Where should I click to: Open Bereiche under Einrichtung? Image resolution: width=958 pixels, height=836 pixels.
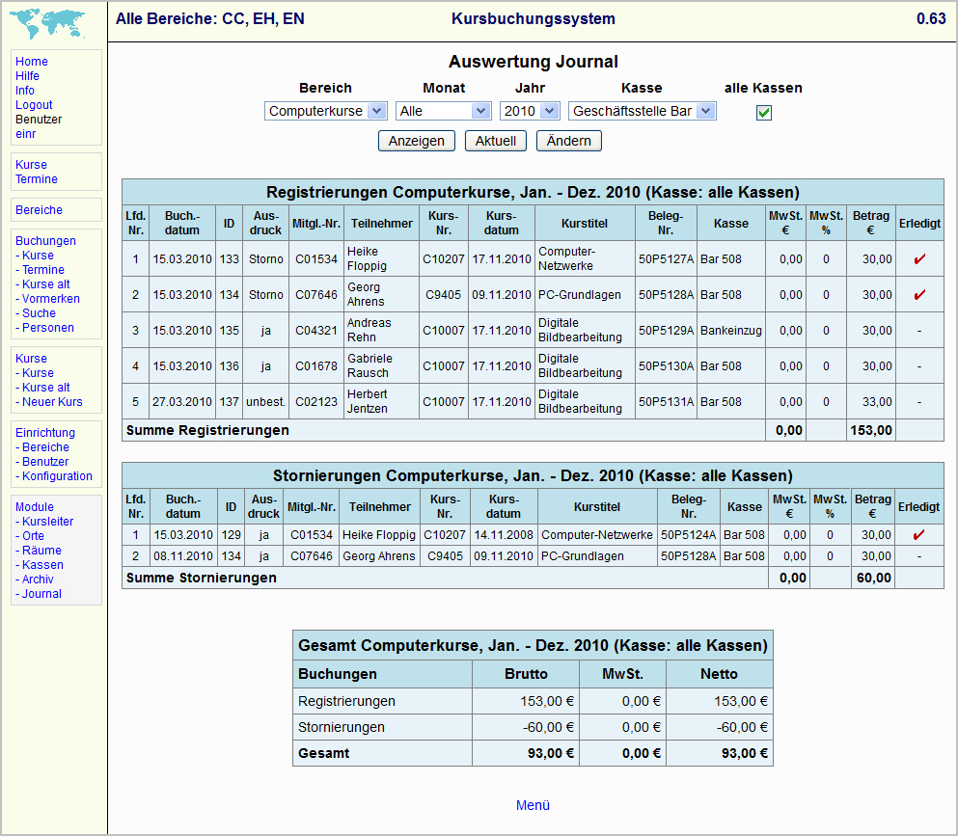coord(45,447)
